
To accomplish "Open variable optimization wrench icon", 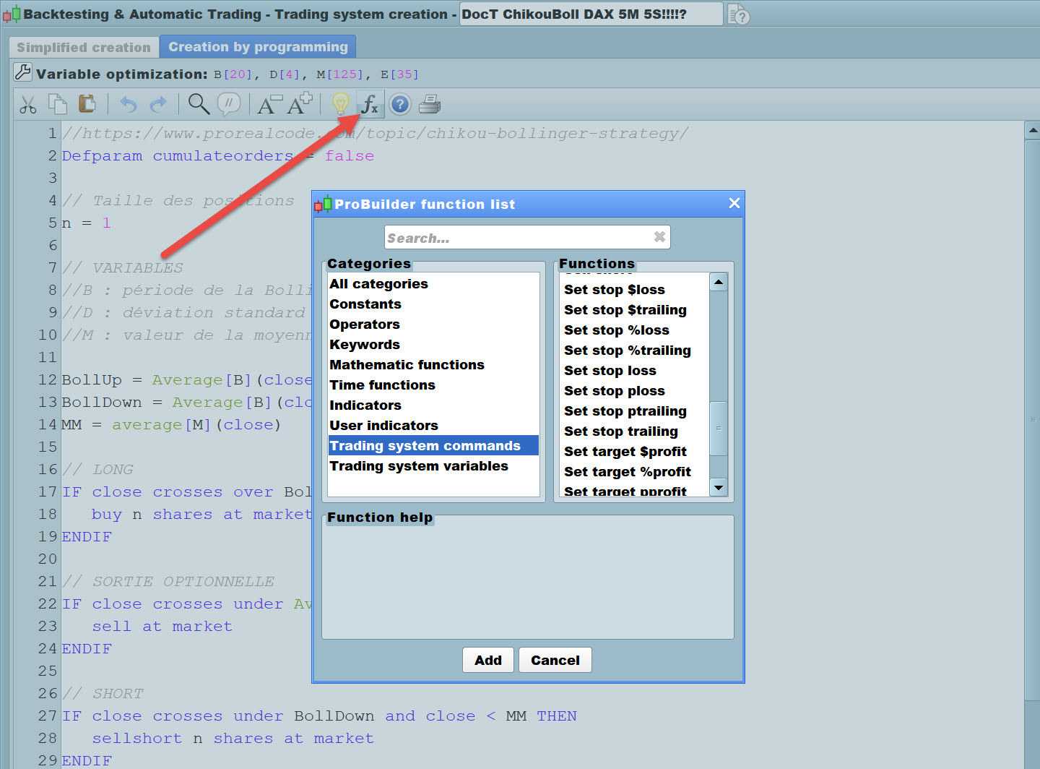I will click(23, 72).
